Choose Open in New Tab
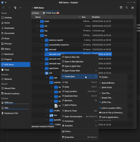 (x=79, y=57)
